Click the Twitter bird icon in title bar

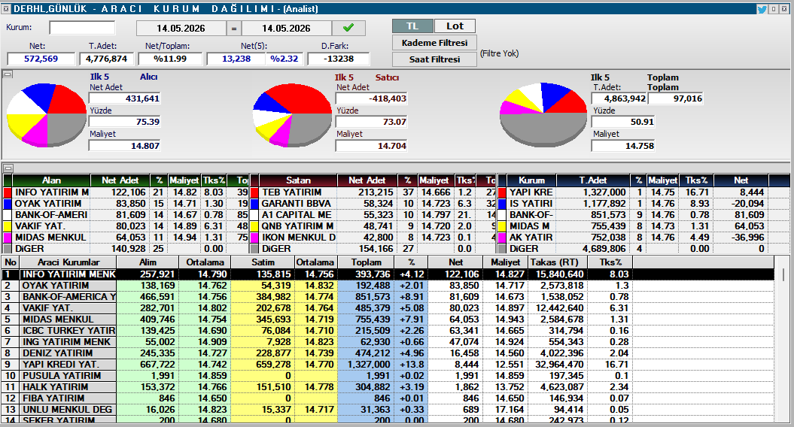click(762, 8)
